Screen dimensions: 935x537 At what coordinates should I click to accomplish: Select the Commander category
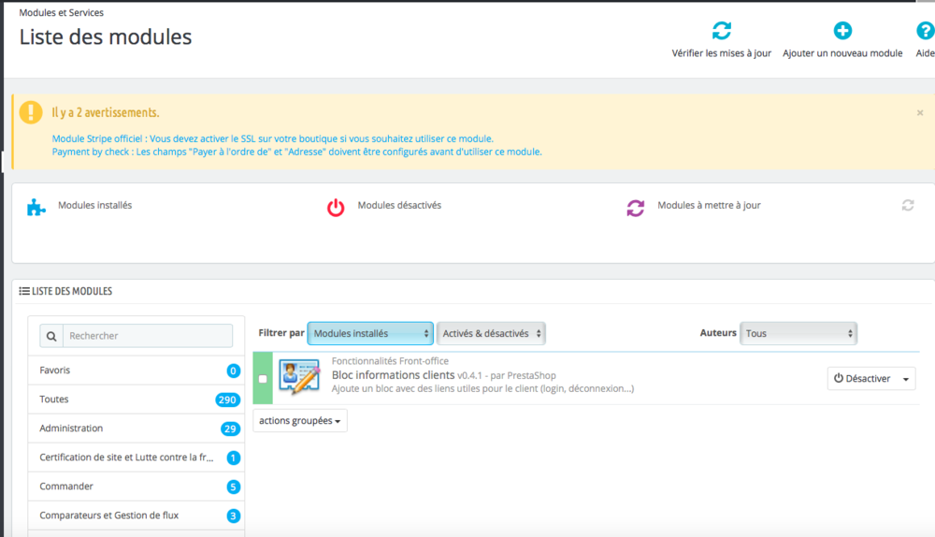click(x=136, y=486)
